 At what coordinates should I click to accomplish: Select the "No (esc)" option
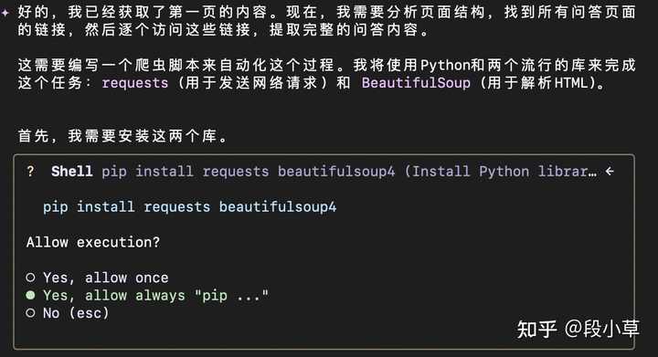[x=67, y=313]
